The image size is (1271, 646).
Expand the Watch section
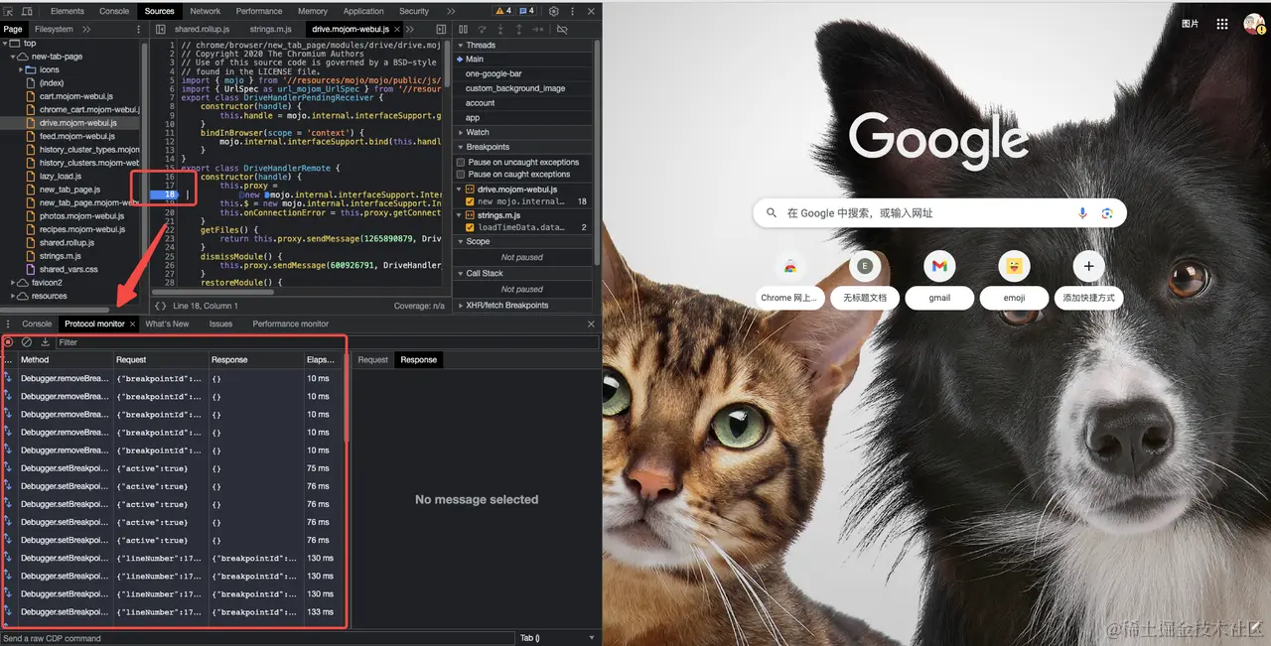coord(460,132)
